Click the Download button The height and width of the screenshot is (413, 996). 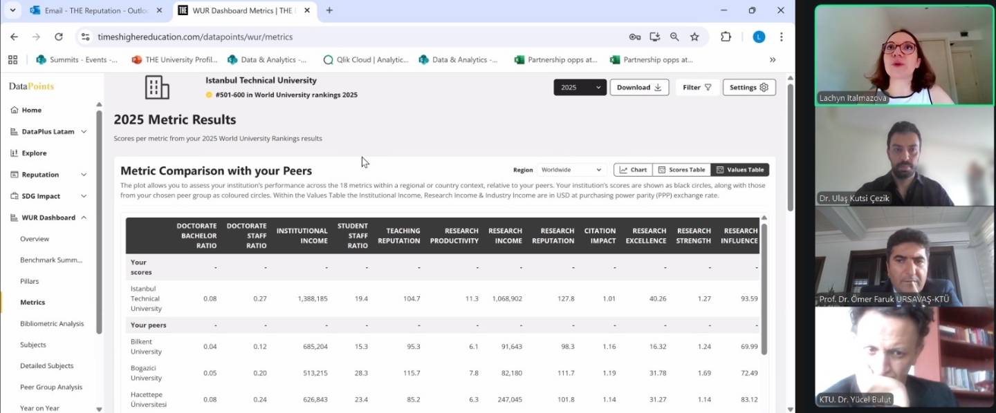coord(638,88)
